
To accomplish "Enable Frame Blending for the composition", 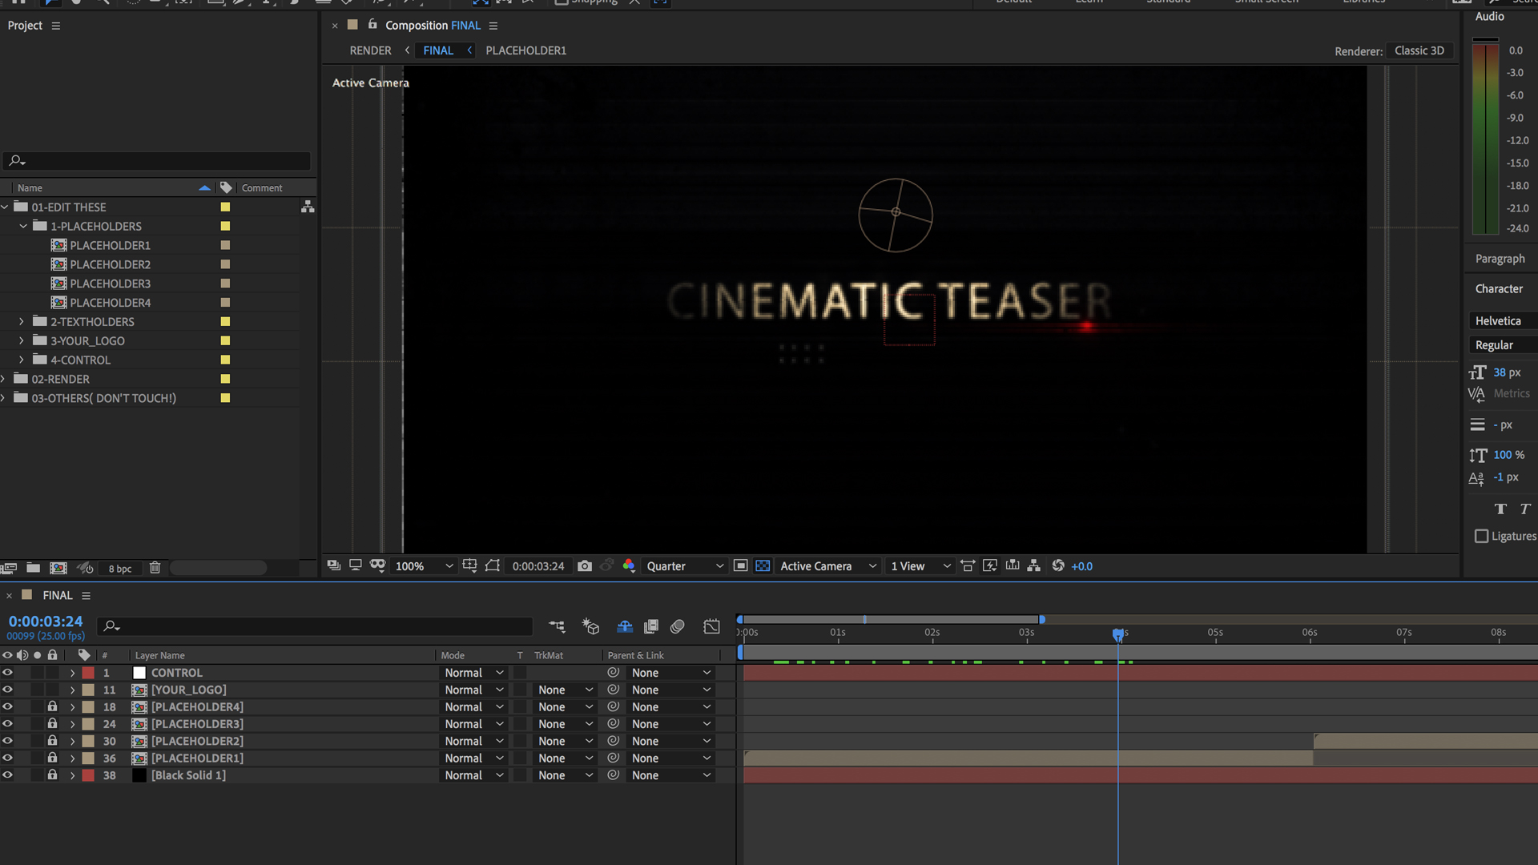I will (x=651, y=627).
